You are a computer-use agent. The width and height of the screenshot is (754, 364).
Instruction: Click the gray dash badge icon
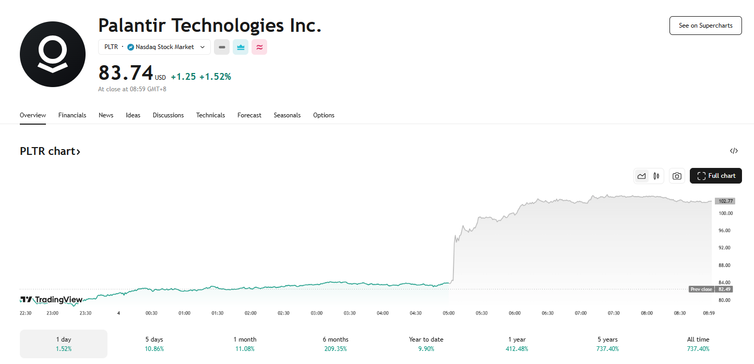(222, 47)
